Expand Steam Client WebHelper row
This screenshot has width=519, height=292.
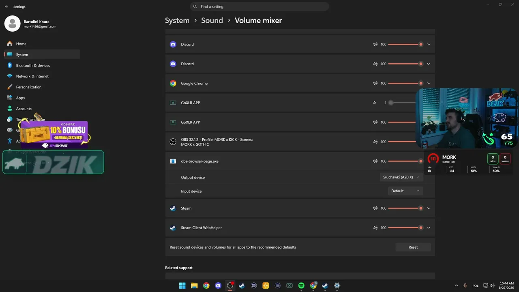click(x=429, y=228)
